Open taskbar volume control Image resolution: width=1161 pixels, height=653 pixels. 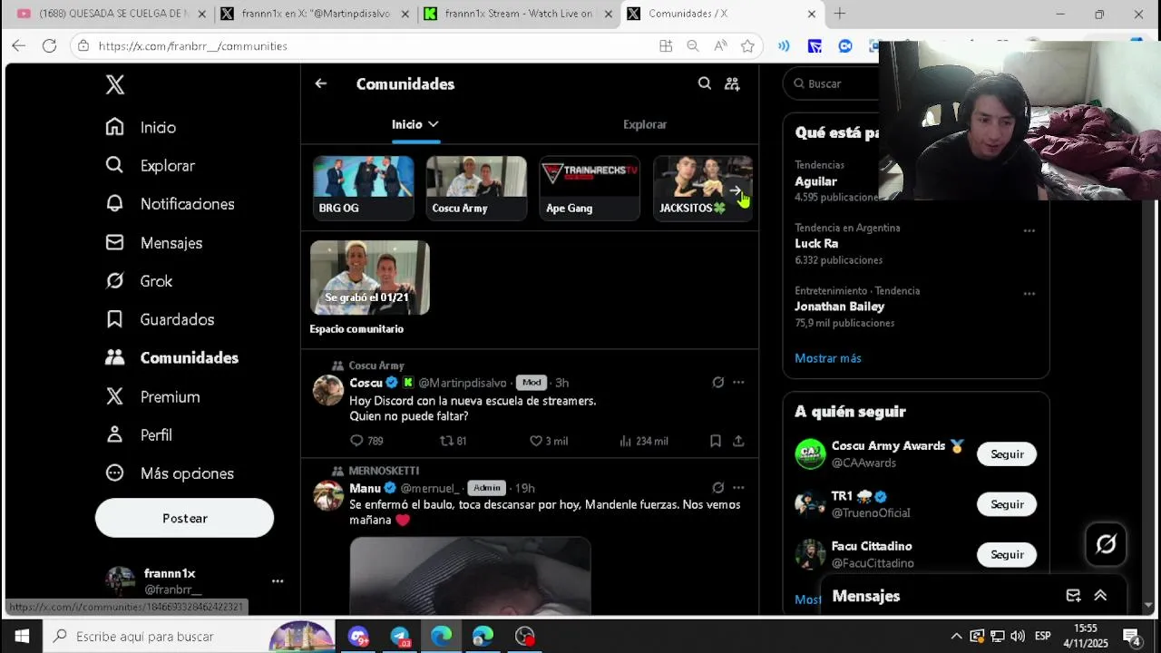(x=1018, y=637)
